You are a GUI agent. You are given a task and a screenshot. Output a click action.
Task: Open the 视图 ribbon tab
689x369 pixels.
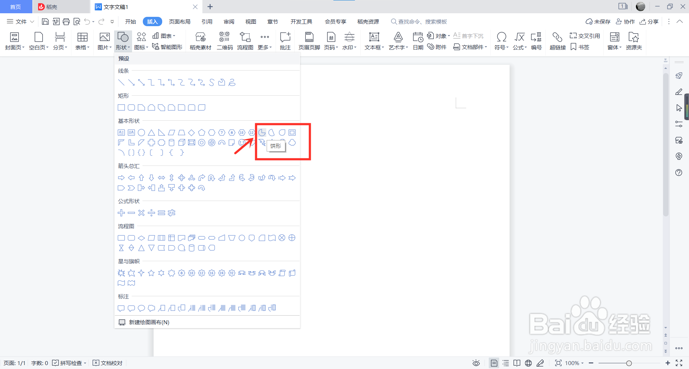point(251,21)
